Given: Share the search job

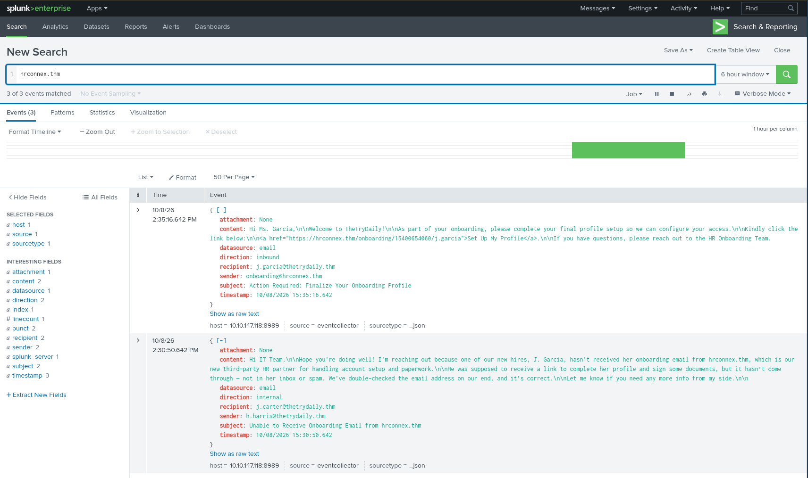Looking at the screenshot, I should point(689,94).
